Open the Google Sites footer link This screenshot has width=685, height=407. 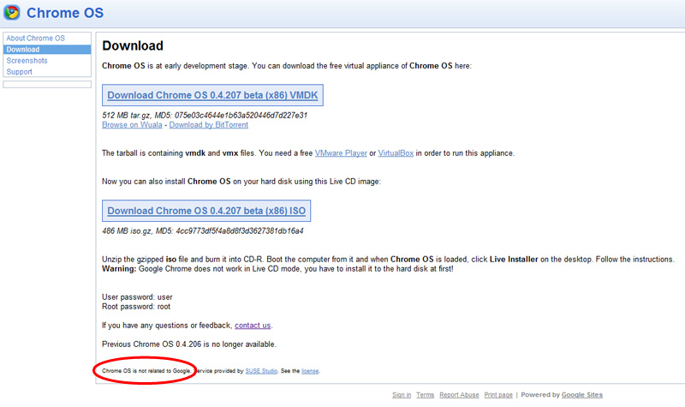[582, 395]
